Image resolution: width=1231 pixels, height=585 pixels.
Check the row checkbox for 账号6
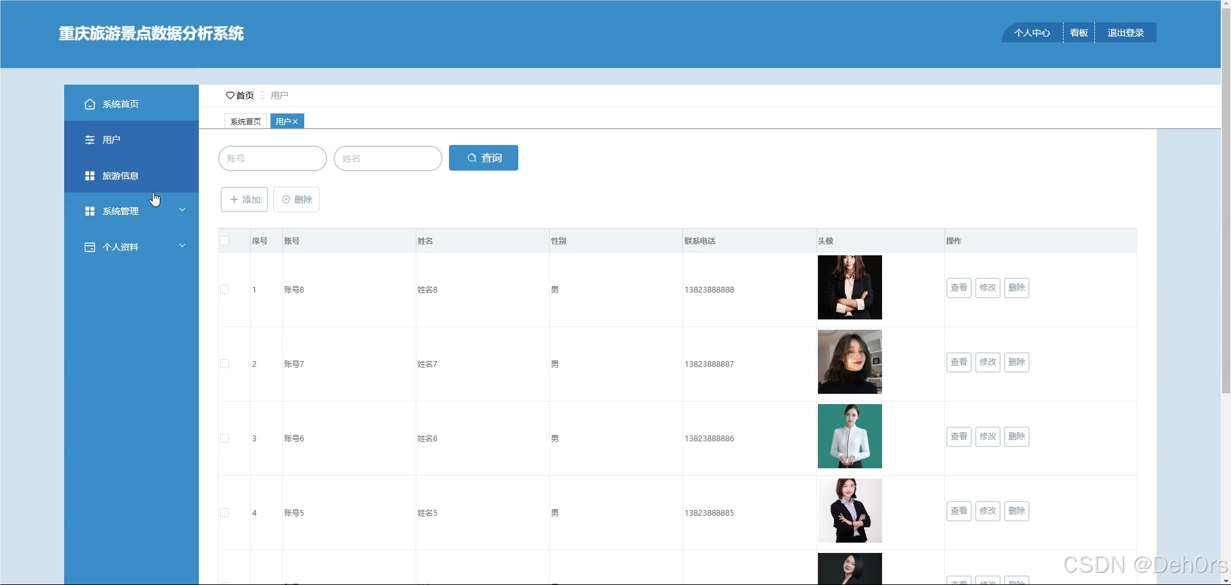click(x=225, y=438)
